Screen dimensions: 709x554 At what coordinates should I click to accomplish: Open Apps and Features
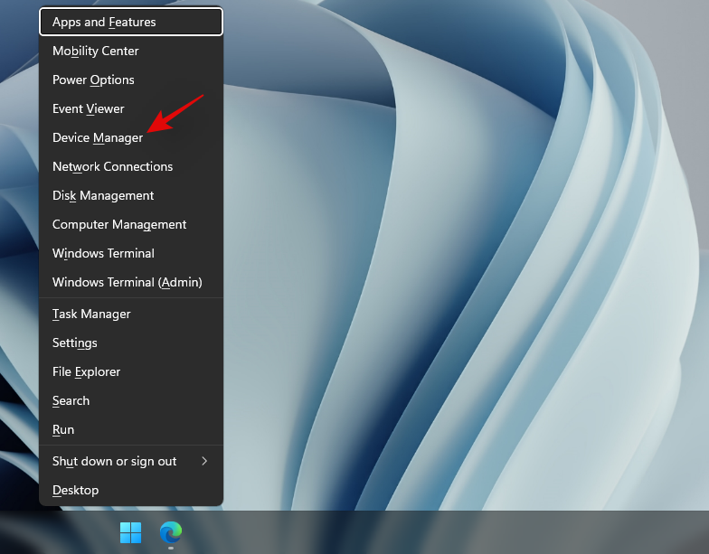[131, 22]
